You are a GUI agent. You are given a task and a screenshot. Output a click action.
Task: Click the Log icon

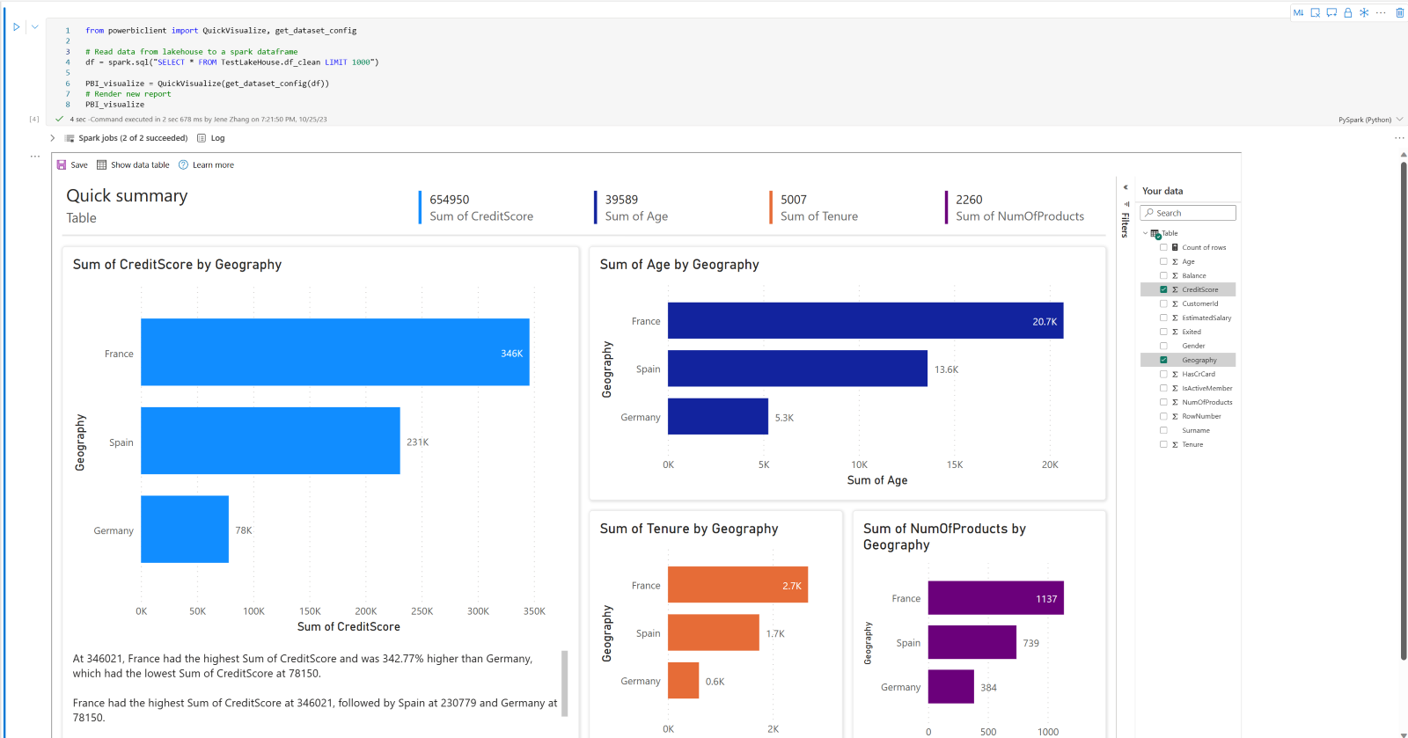coord(202,138)
